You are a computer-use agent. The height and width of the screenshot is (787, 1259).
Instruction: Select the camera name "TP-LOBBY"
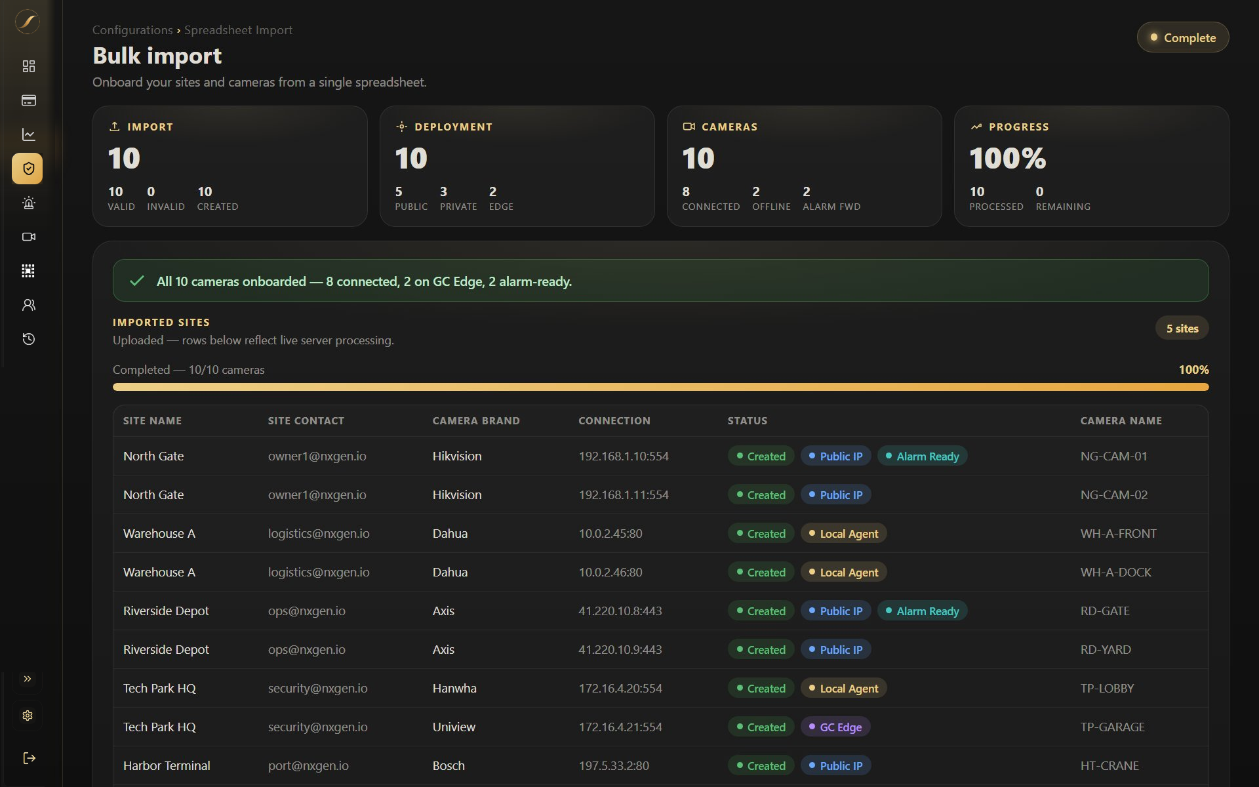point(1107,688)
